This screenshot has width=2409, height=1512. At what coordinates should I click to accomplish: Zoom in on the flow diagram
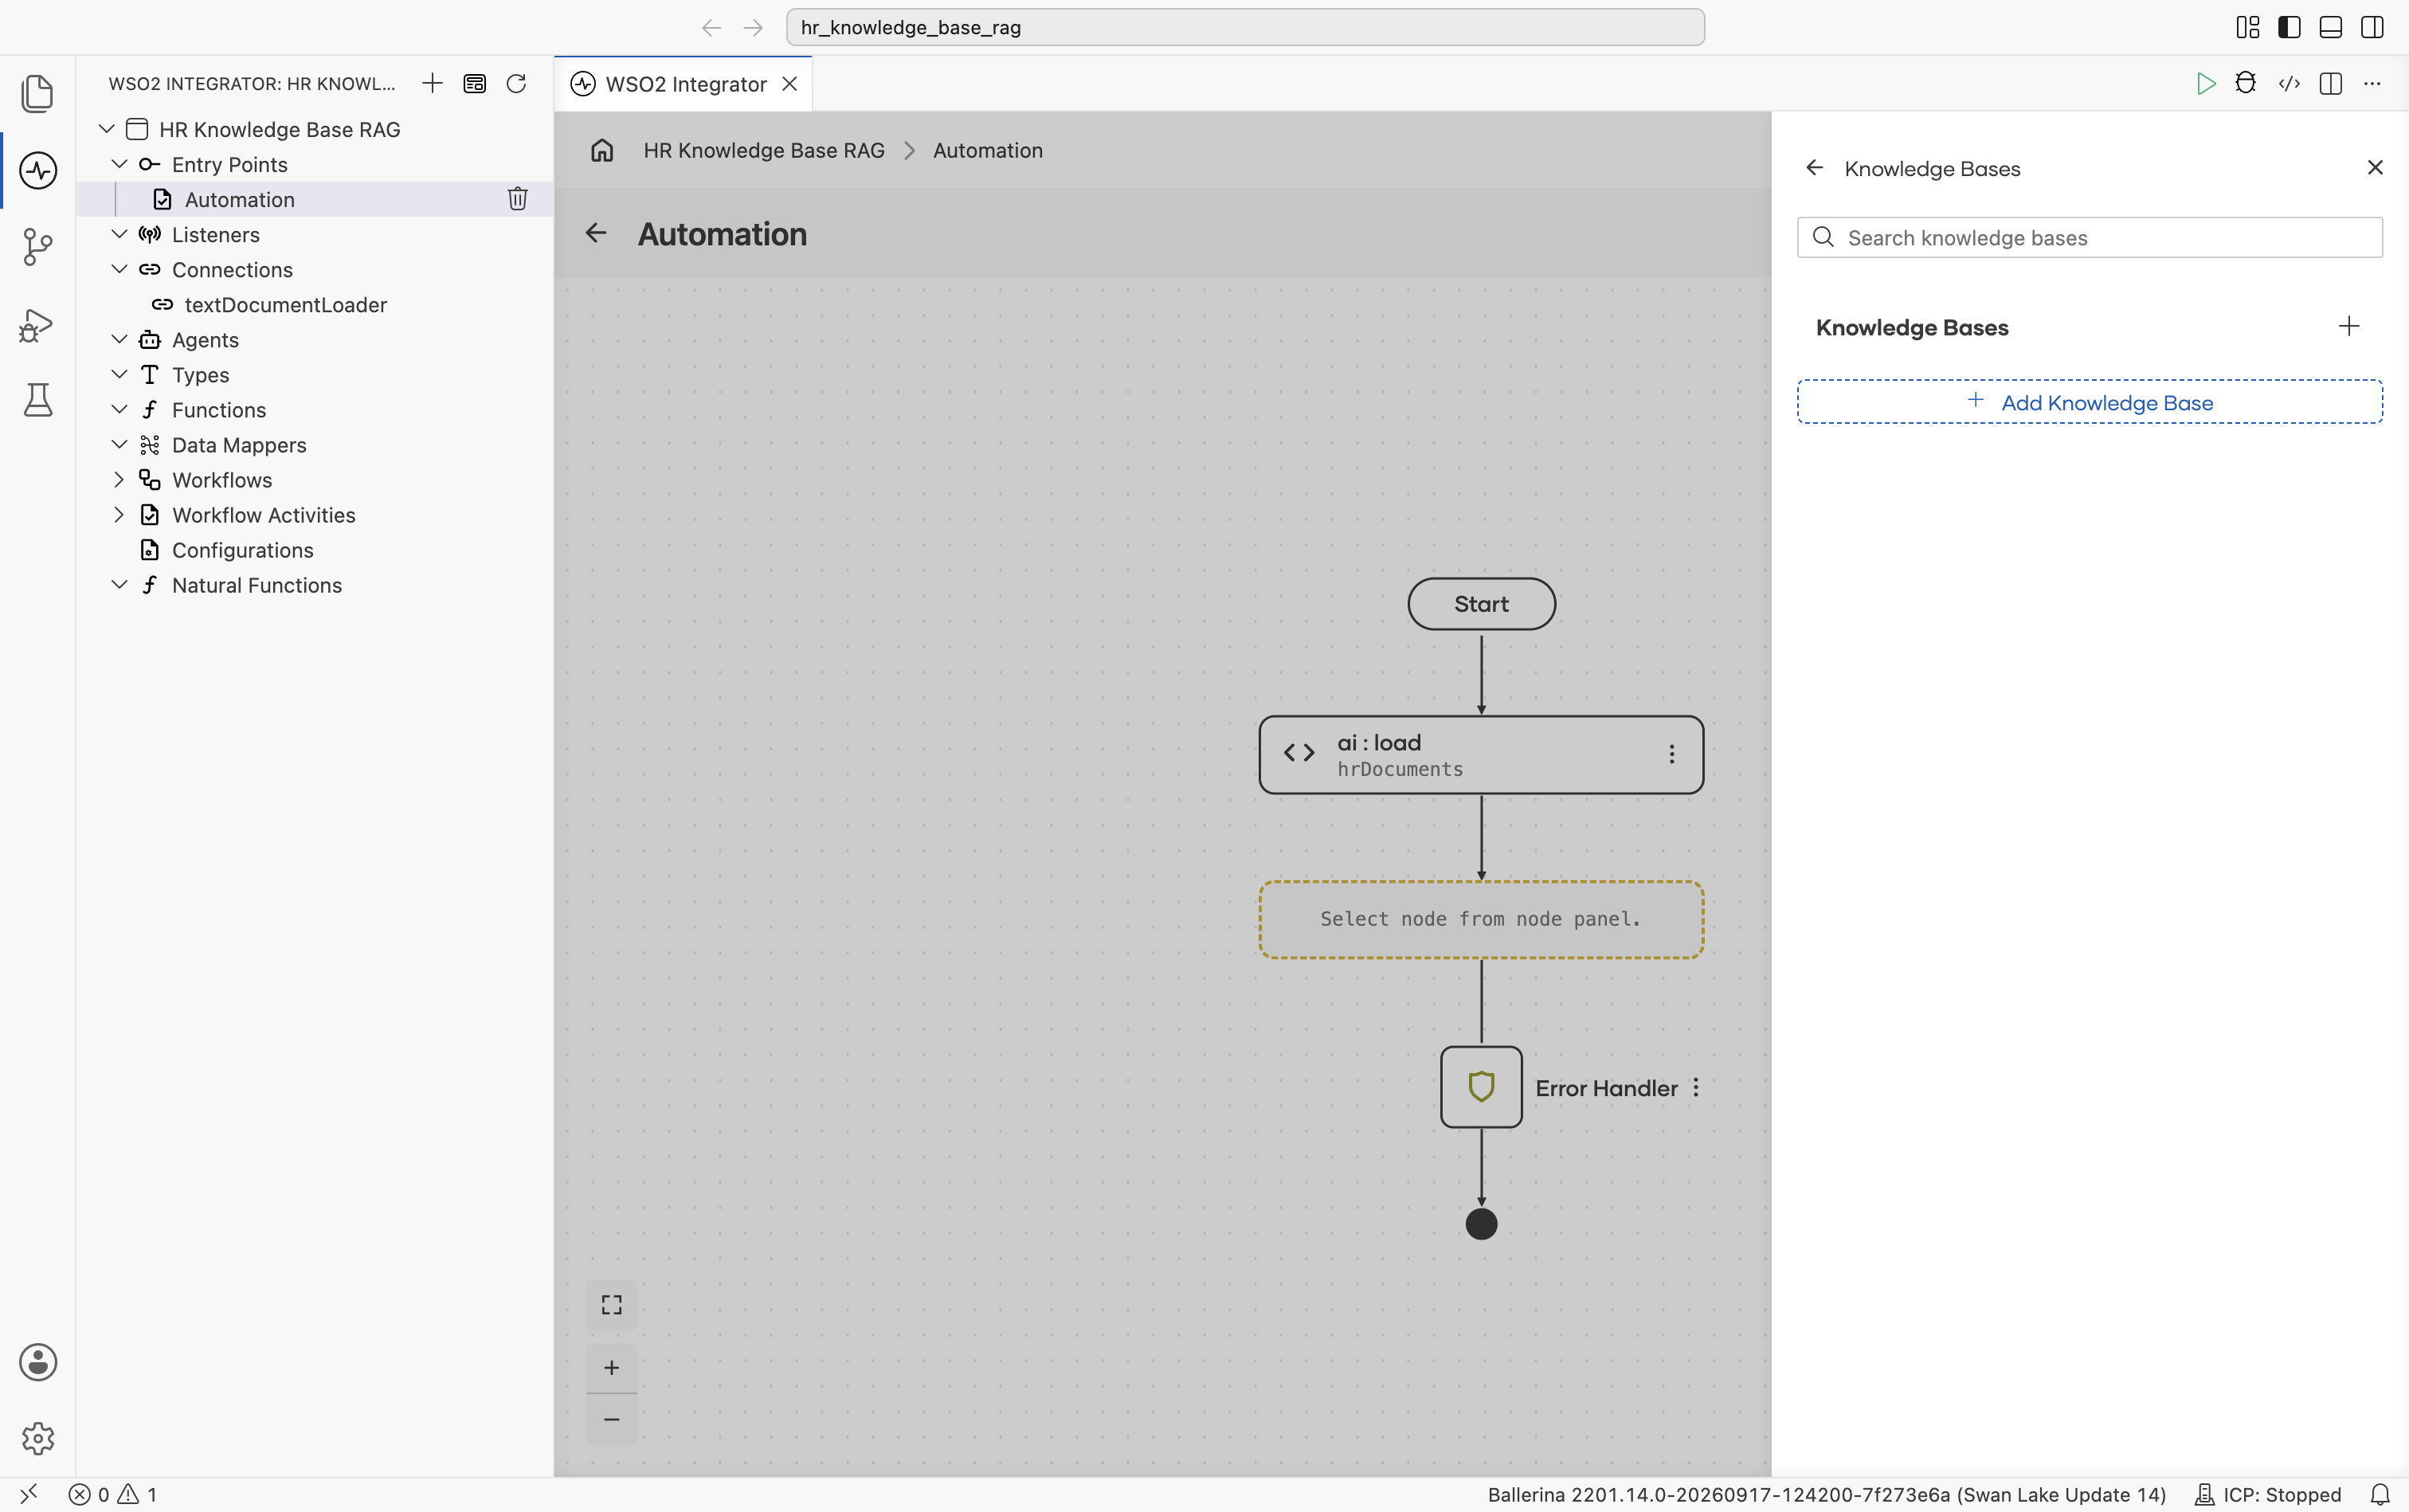tap(612, 1367)
